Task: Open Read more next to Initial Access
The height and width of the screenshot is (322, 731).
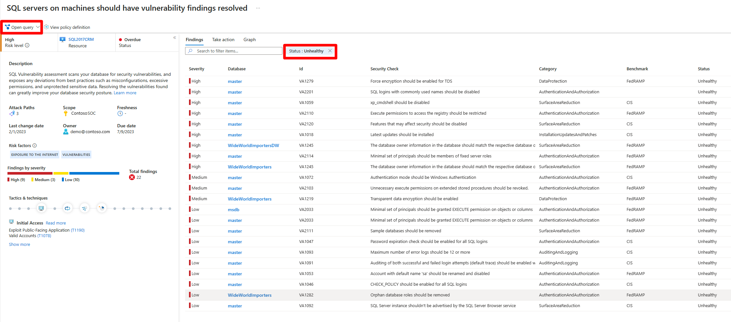Action: pyautogui.click(x=56, y=223)
